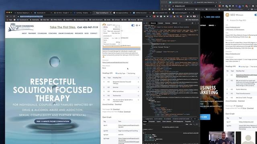
Task: Download total images list
Action: (116, 109)
